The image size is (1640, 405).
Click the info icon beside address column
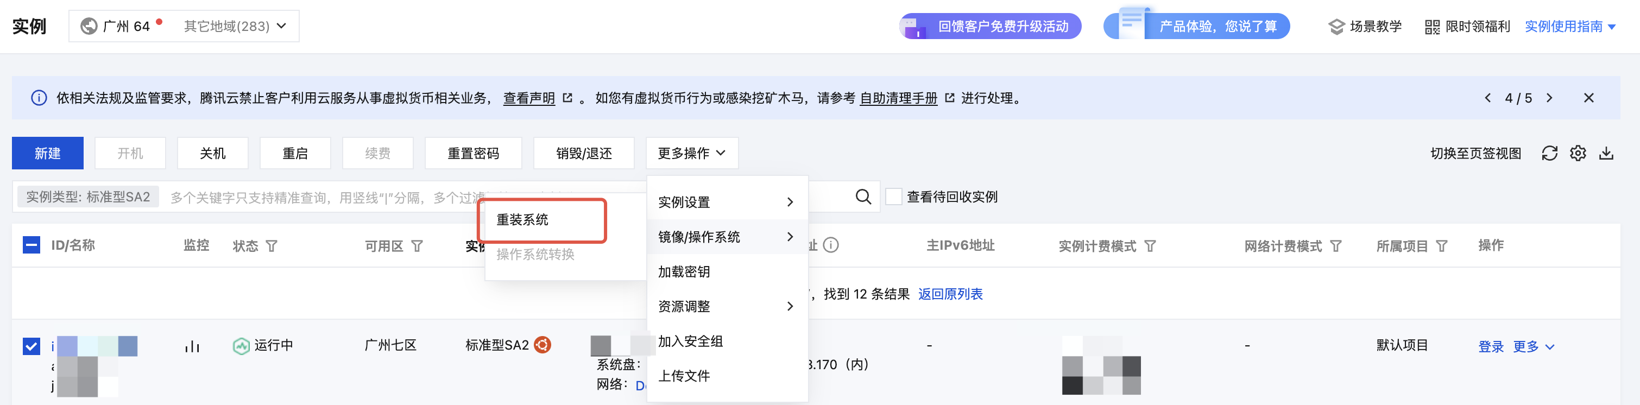[831, 245]
